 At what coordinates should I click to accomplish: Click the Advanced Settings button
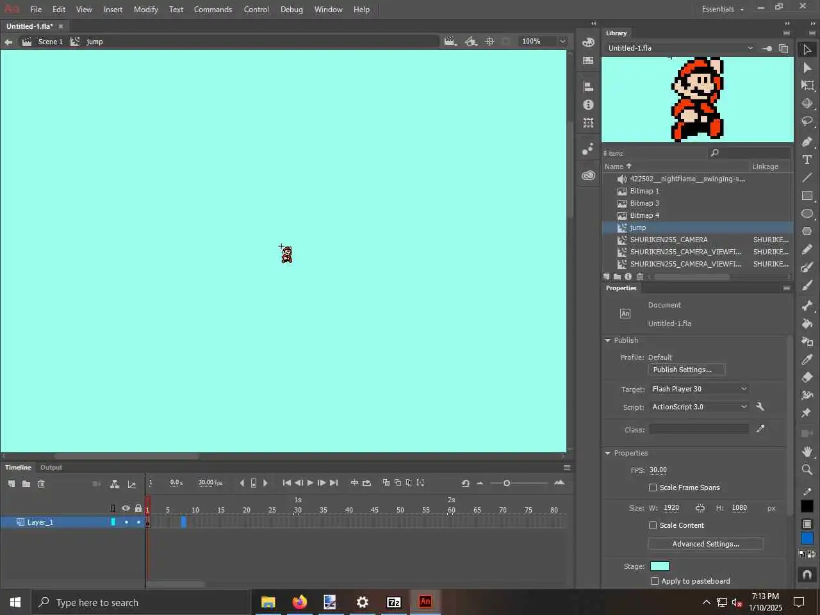tap(706, 544)
